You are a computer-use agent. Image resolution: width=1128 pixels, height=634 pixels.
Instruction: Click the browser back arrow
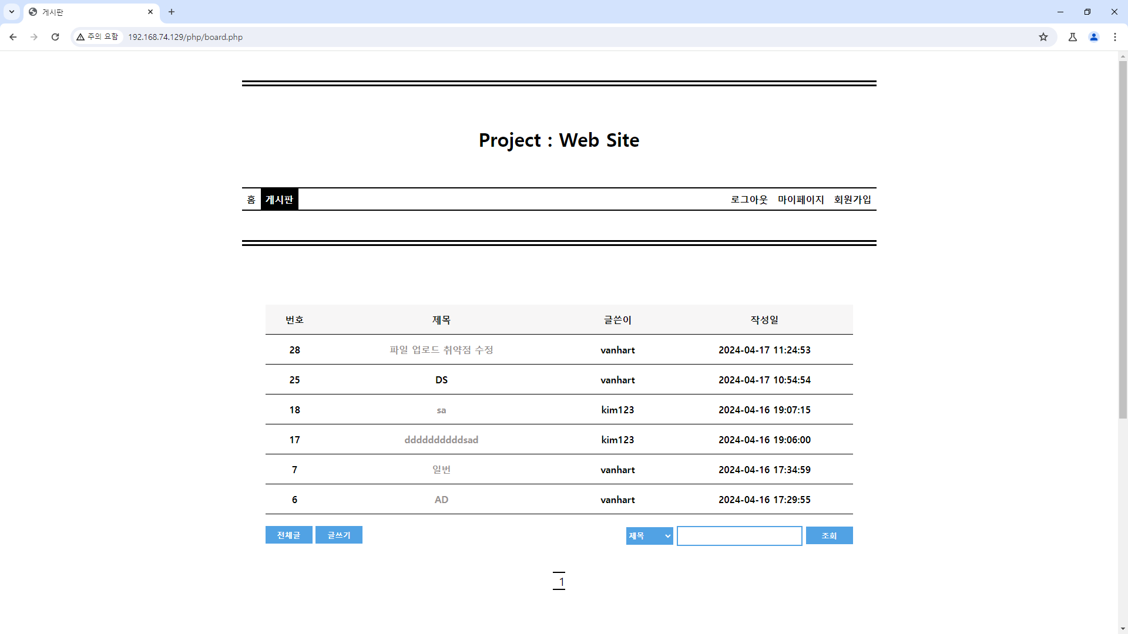[x=13, y=37]
